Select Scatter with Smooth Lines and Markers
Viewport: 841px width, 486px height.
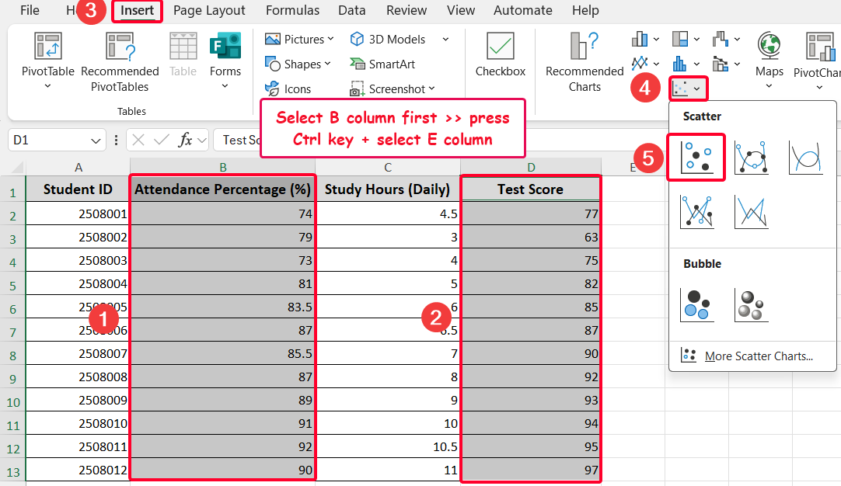point(751,158)
